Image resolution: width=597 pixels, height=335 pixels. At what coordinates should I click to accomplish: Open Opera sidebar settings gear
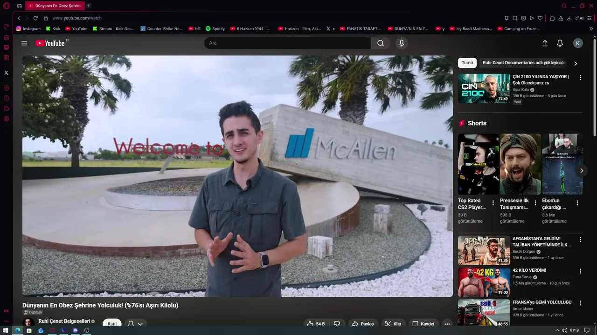6,119
